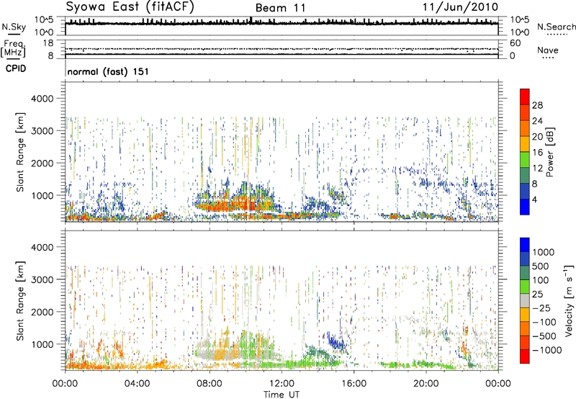Click the '18' frequency axis tick
Screen dimensions: 576x399
coord(48,43)
